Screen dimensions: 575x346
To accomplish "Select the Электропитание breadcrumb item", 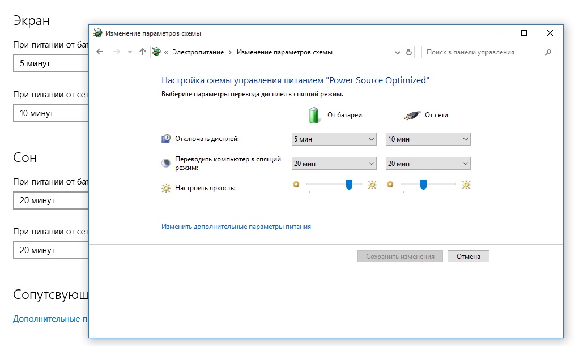I will coord(198,52).
